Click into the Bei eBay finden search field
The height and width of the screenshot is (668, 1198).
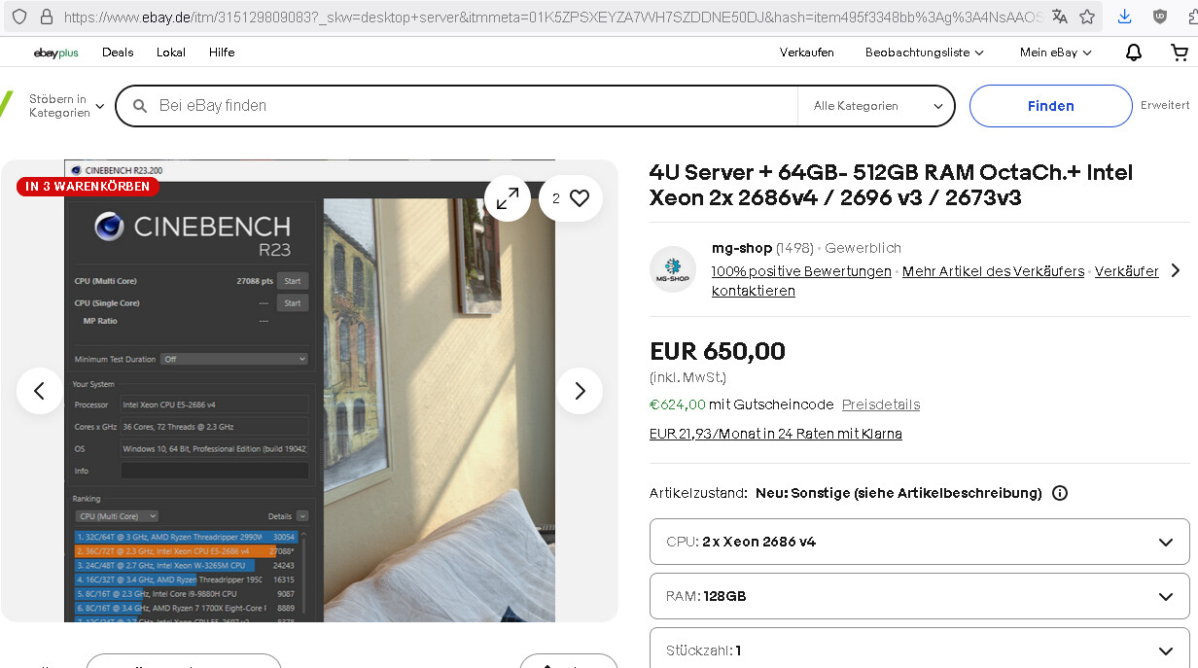467,106
